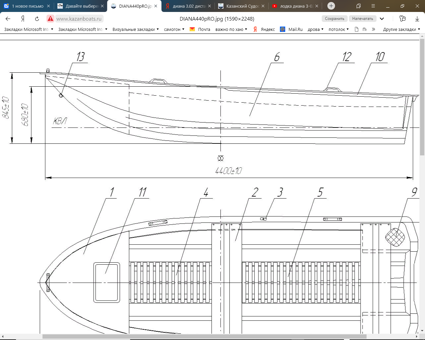Click the Напечатать button
Screen dimensions: 425x340
click(363, 19)
